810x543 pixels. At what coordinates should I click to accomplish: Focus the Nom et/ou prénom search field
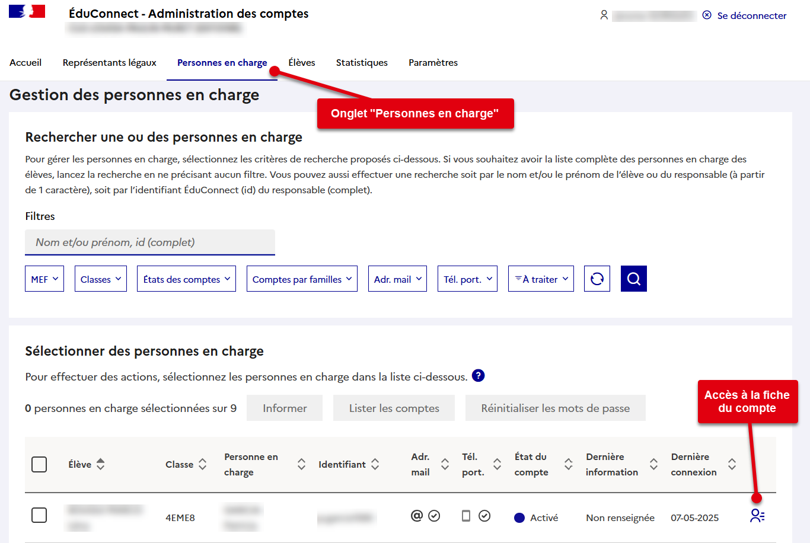[150, 242]
